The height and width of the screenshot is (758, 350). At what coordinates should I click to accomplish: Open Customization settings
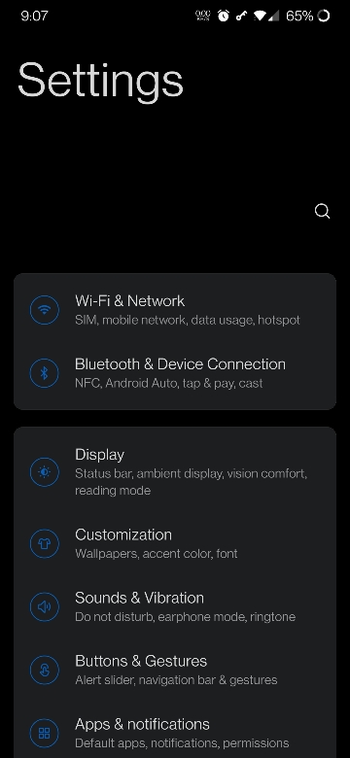175,544
